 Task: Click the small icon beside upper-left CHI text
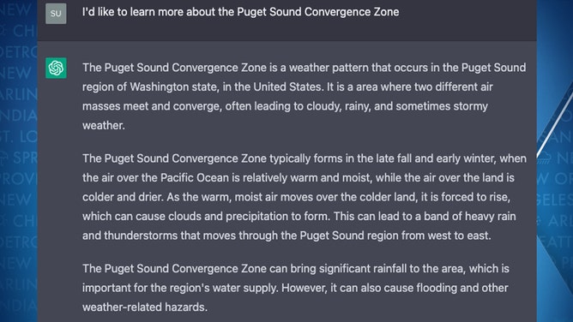[x=3, y=30]
